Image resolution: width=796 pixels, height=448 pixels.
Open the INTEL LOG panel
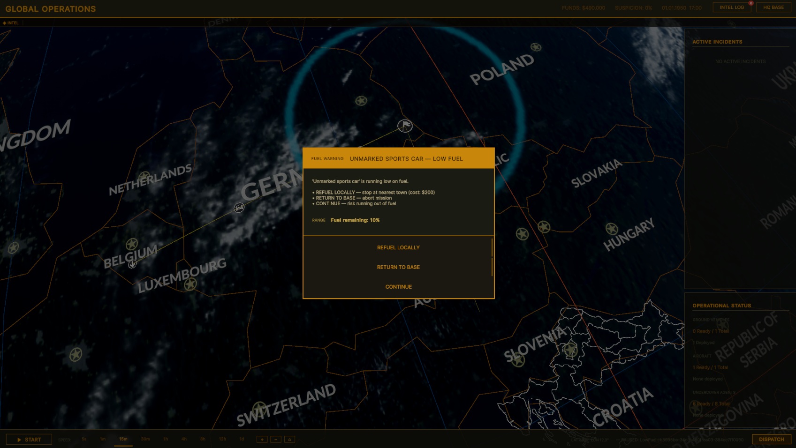click(x=731, y=7)
